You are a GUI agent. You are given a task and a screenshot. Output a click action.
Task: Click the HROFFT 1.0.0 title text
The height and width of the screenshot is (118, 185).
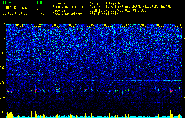23,2
